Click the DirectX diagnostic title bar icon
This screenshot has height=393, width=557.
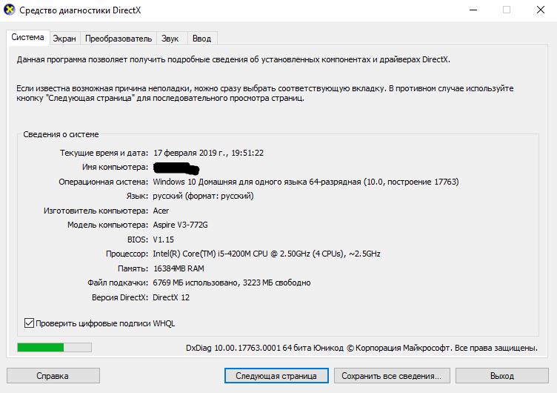10,10
